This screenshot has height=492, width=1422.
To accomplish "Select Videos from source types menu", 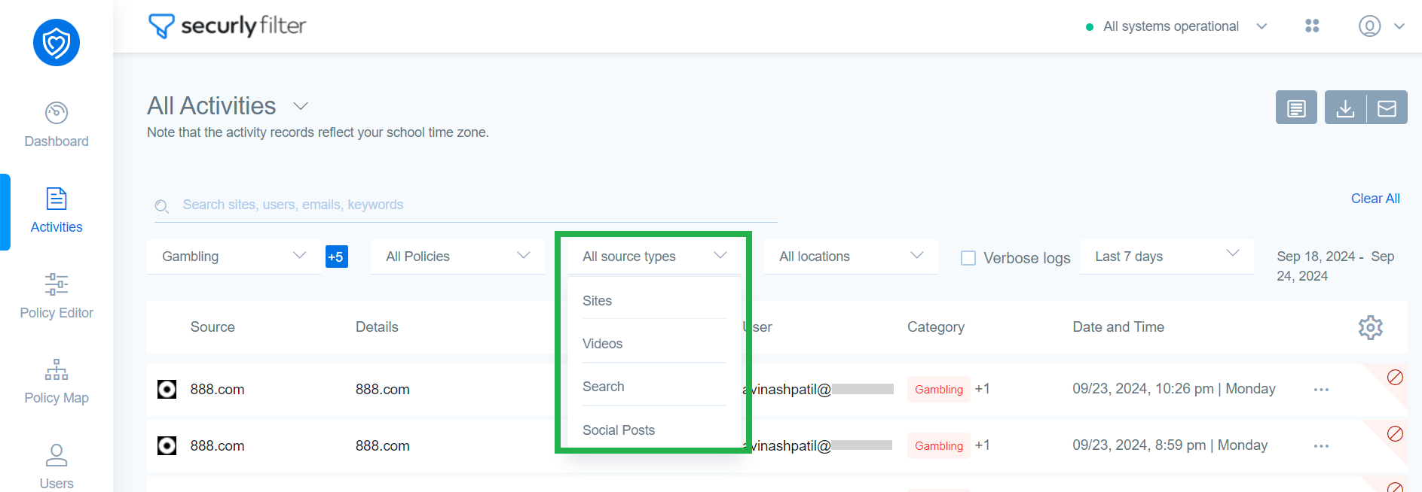I will (603, 344).
